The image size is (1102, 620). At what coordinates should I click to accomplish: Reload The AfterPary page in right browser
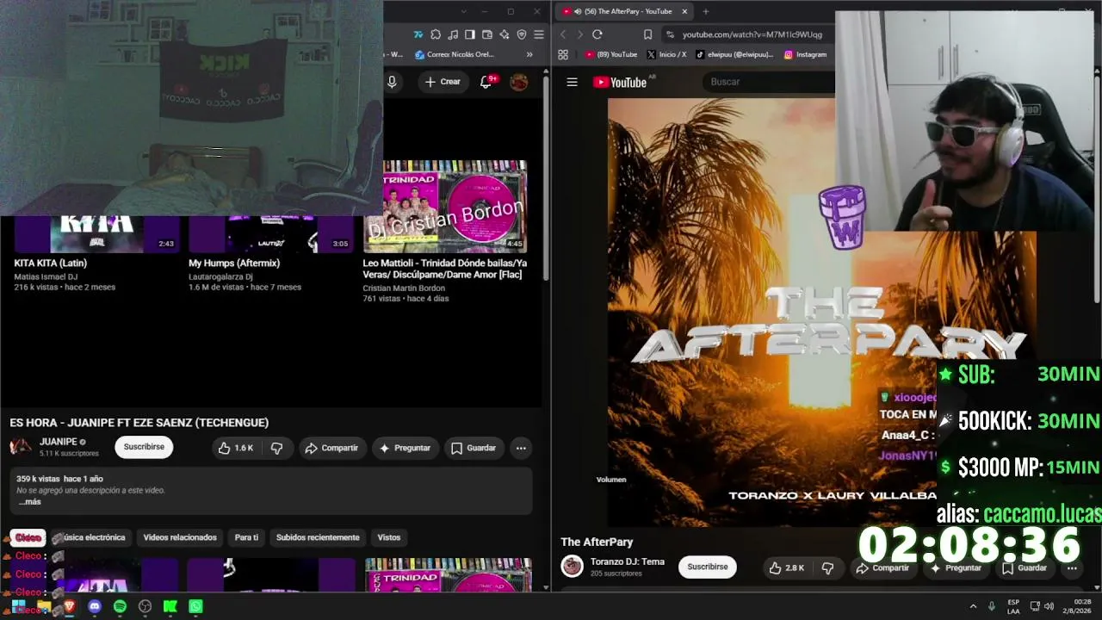coord(597,34)
